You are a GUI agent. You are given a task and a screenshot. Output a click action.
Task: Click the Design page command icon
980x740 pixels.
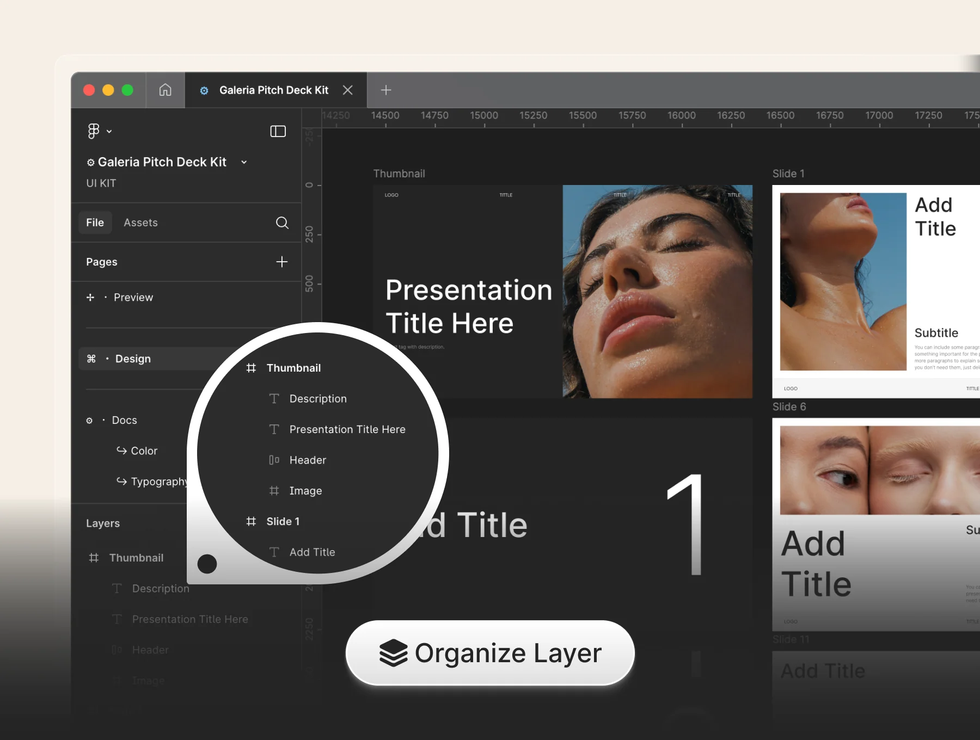pos(91,359)
